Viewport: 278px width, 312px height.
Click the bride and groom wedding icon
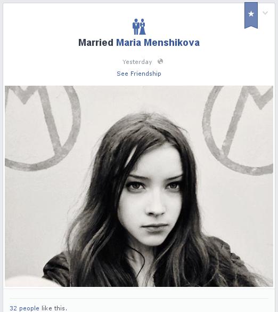[139, 27]
